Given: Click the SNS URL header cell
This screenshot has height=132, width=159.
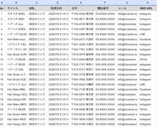Looking at the screenshot, I should click(x=147, y=8).
